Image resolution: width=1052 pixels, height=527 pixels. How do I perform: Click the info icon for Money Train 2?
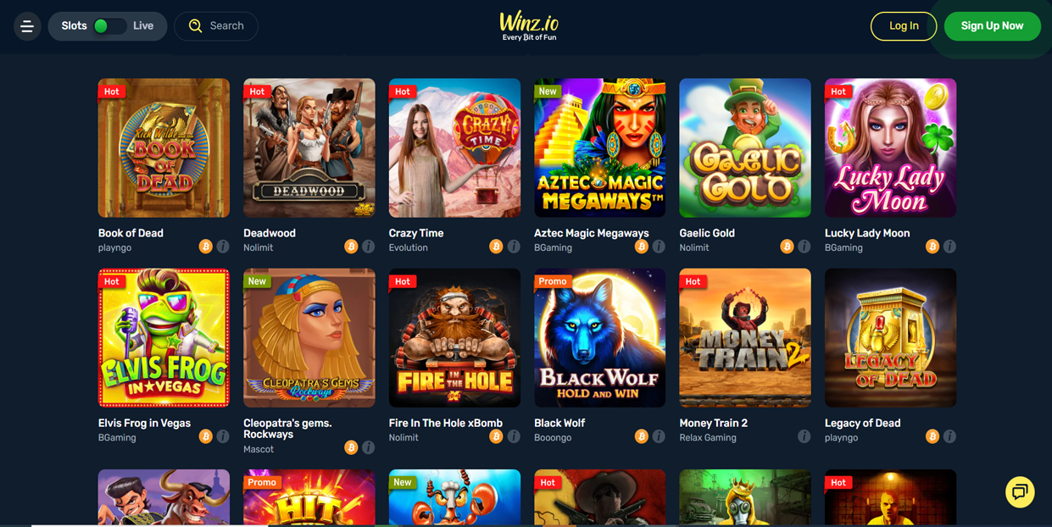(804, 436)
